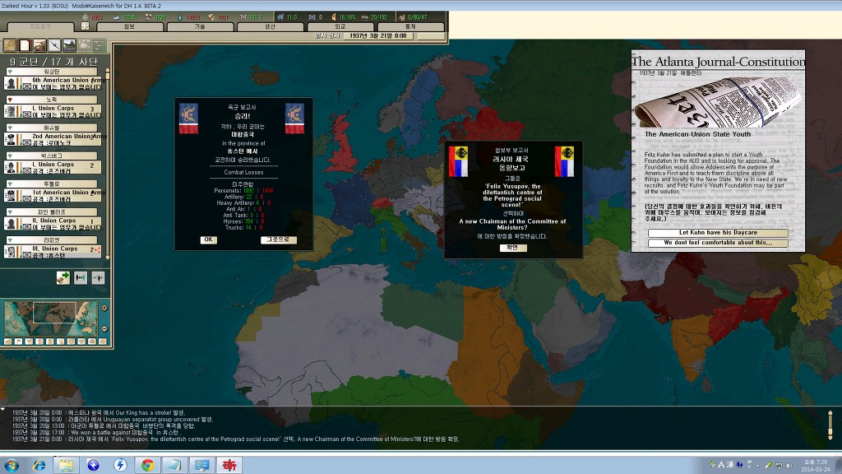Click the energy lightning resource icon
842x474 pixels.
(x=86, y=17)
